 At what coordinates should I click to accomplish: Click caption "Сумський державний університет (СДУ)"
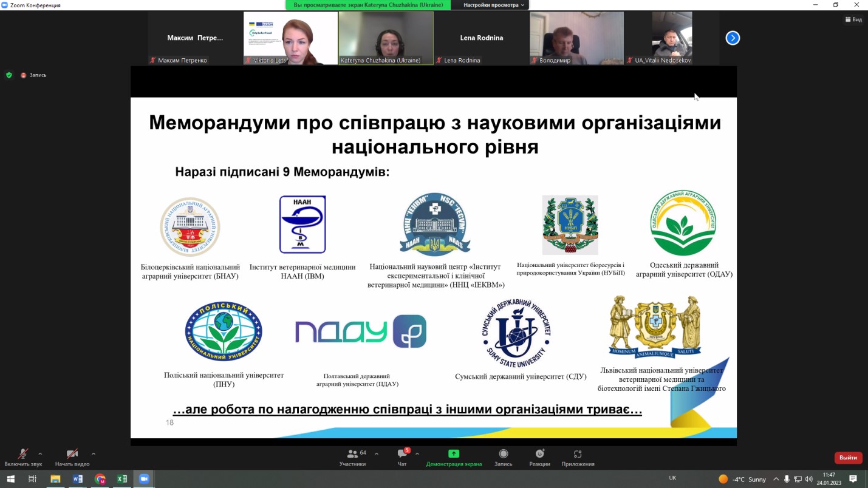(x=521, y=376)
